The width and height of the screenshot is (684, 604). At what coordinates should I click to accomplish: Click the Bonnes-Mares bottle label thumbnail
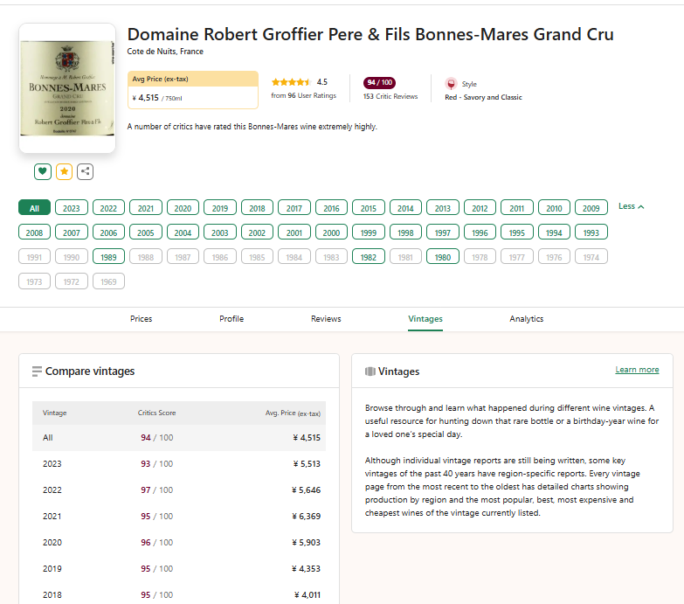67,88
